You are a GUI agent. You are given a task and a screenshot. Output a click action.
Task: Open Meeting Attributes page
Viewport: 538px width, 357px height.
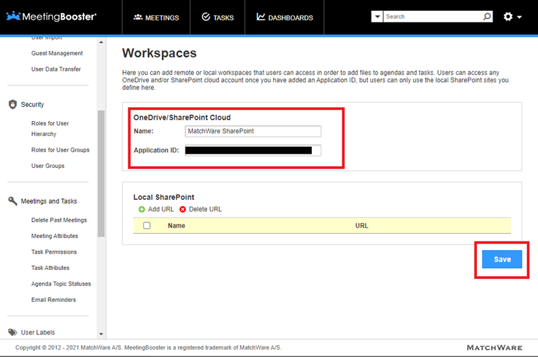54,236
